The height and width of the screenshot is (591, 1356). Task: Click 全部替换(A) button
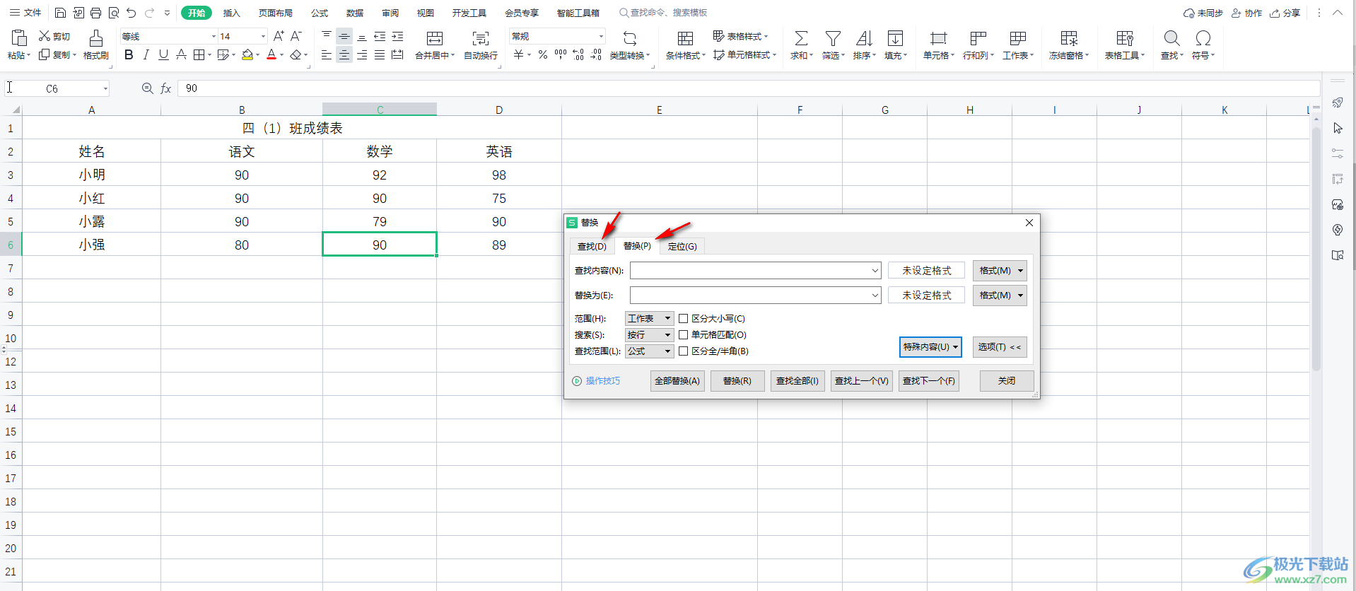coord(677,381)
